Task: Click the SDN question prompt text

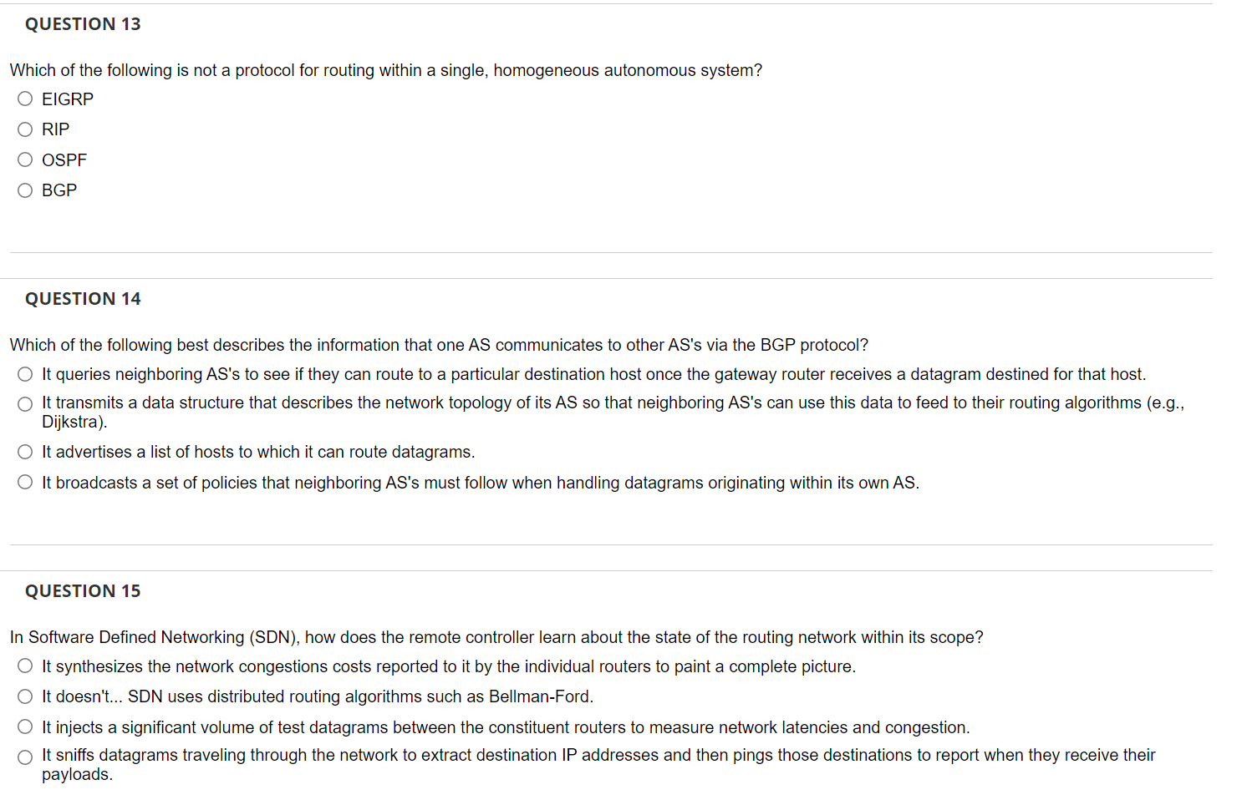Action: [496, 636]
